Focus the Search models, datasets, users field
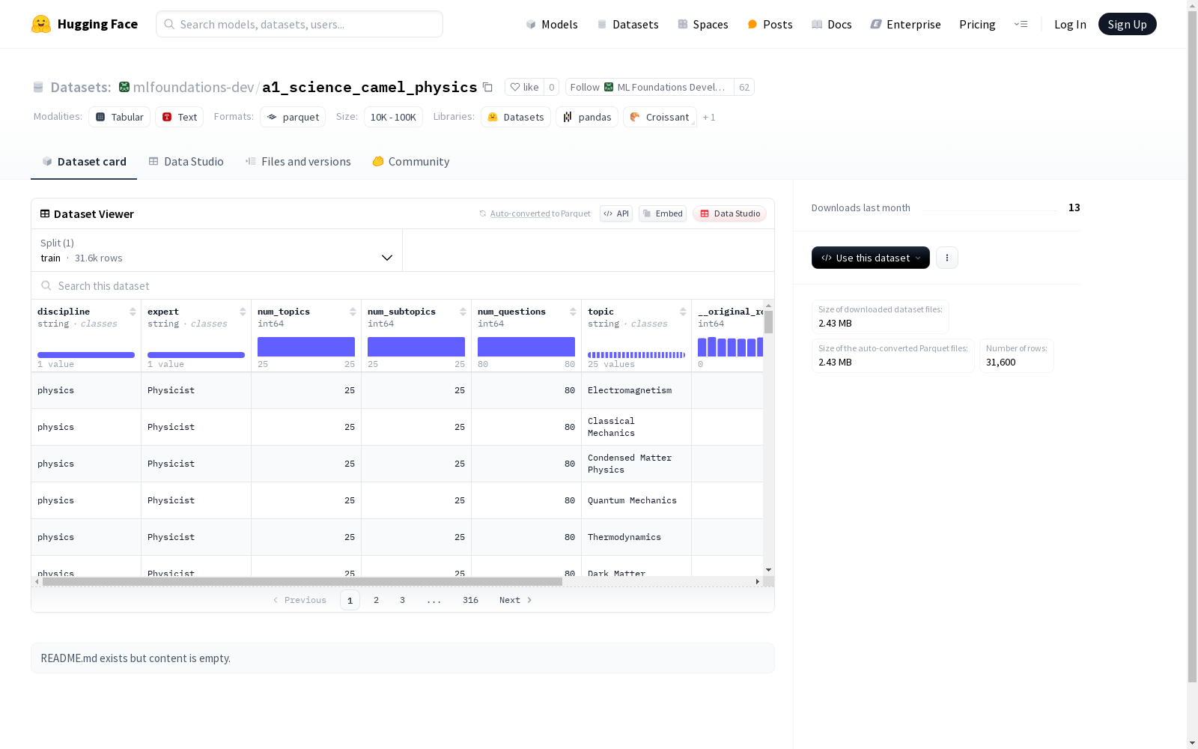1198x749 pixels. tap(299, 24)
